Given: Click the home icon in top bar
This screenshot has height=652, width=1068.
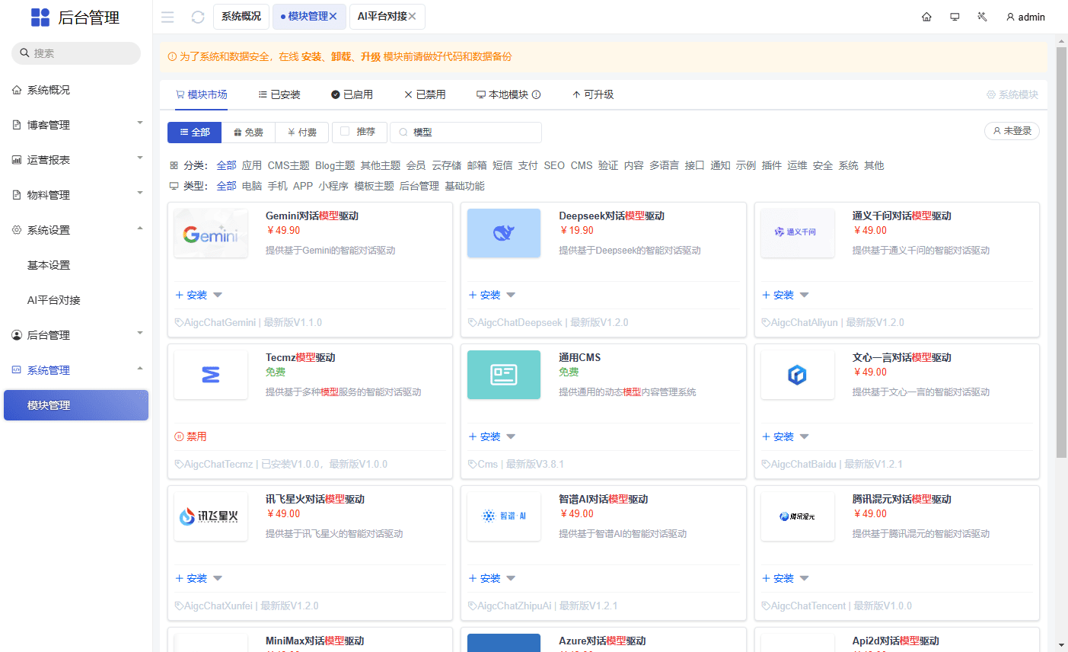Looking at the screenshot, I should point(926,17).
